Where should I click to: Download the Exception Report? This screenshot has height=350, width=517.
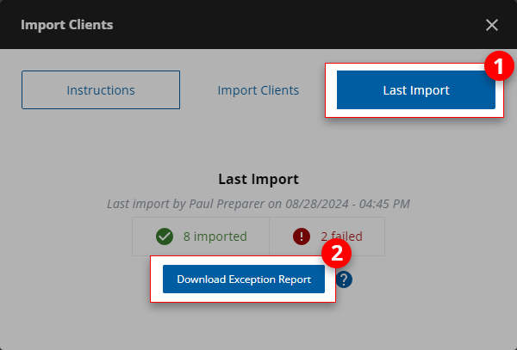[244, 279]
